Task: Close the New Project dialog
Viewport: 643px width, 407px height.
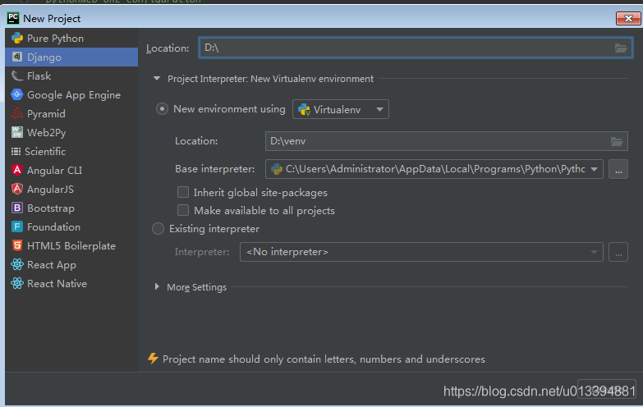Action: tap(628, 18)
